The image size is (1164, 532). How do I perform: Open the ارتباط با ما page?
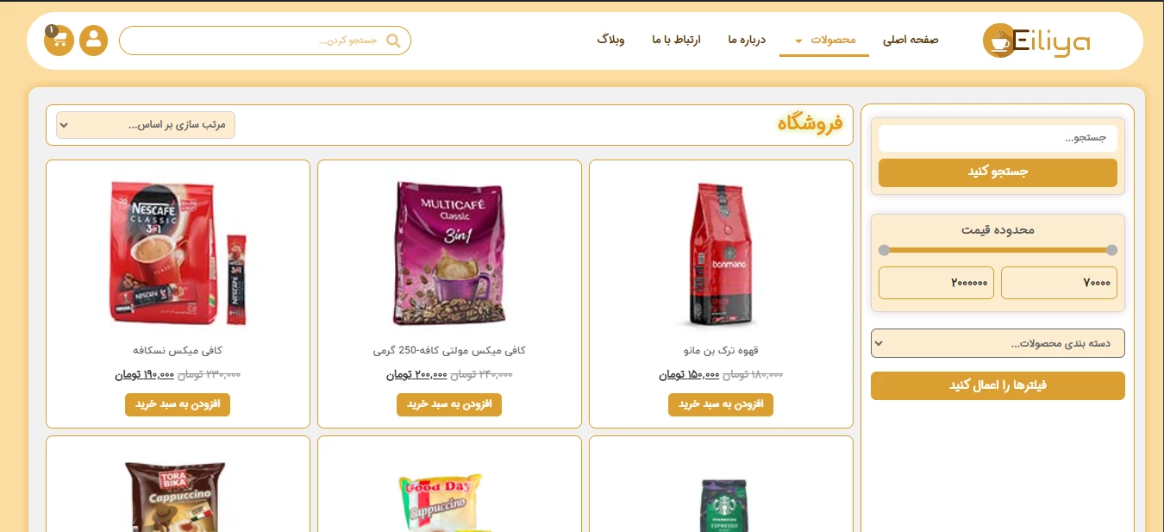(676, 40)
